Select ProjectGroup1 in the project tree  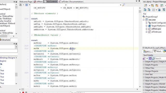(x=151, y=17)
